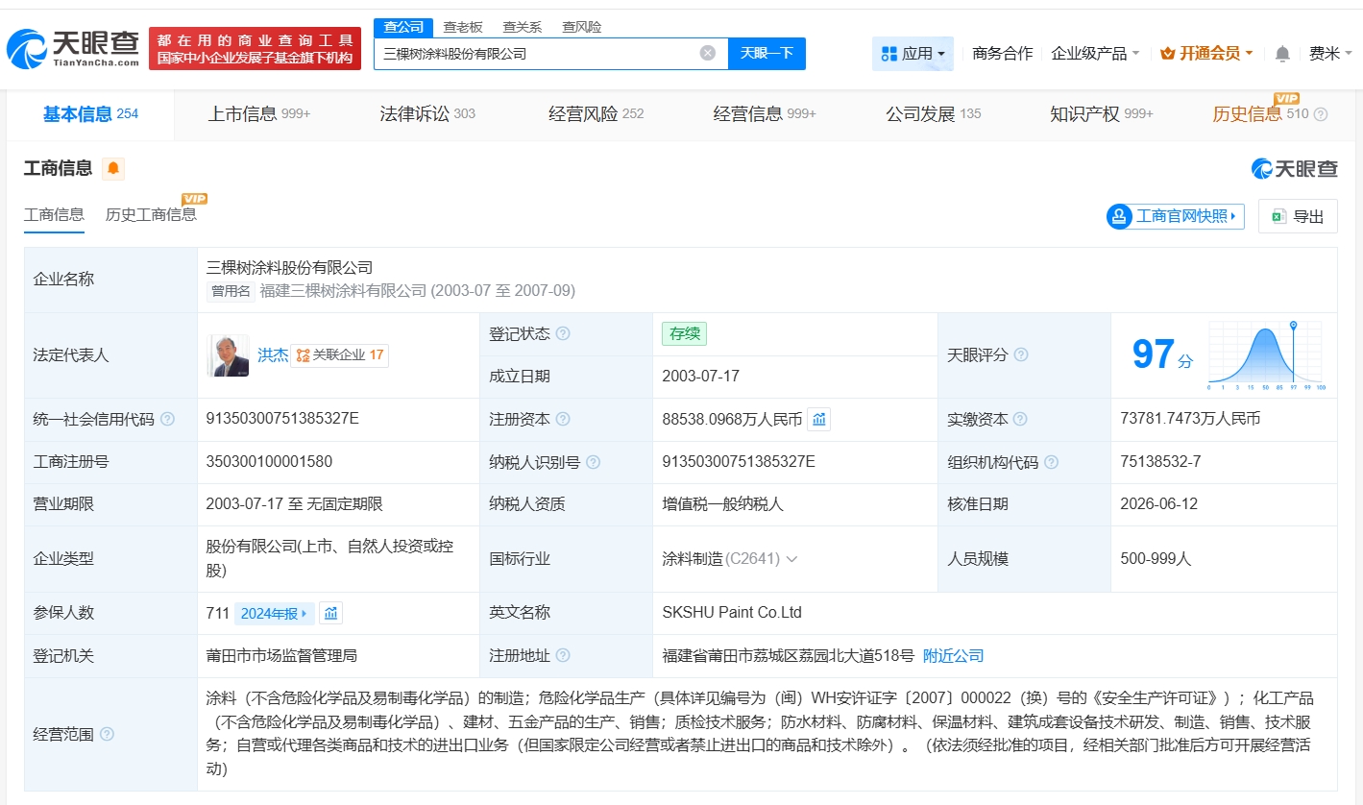Viewport: 1363px width, 805px height.
Task: Switch to the 查公司 search tab
Action: pyautogui.click(x=403, y=27)
